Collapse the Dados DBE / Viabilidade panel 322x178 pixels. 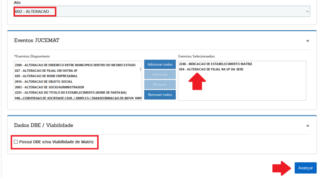click(308, 125)
